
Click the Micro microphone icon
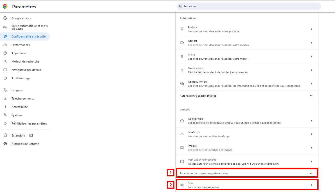point(182,57)
